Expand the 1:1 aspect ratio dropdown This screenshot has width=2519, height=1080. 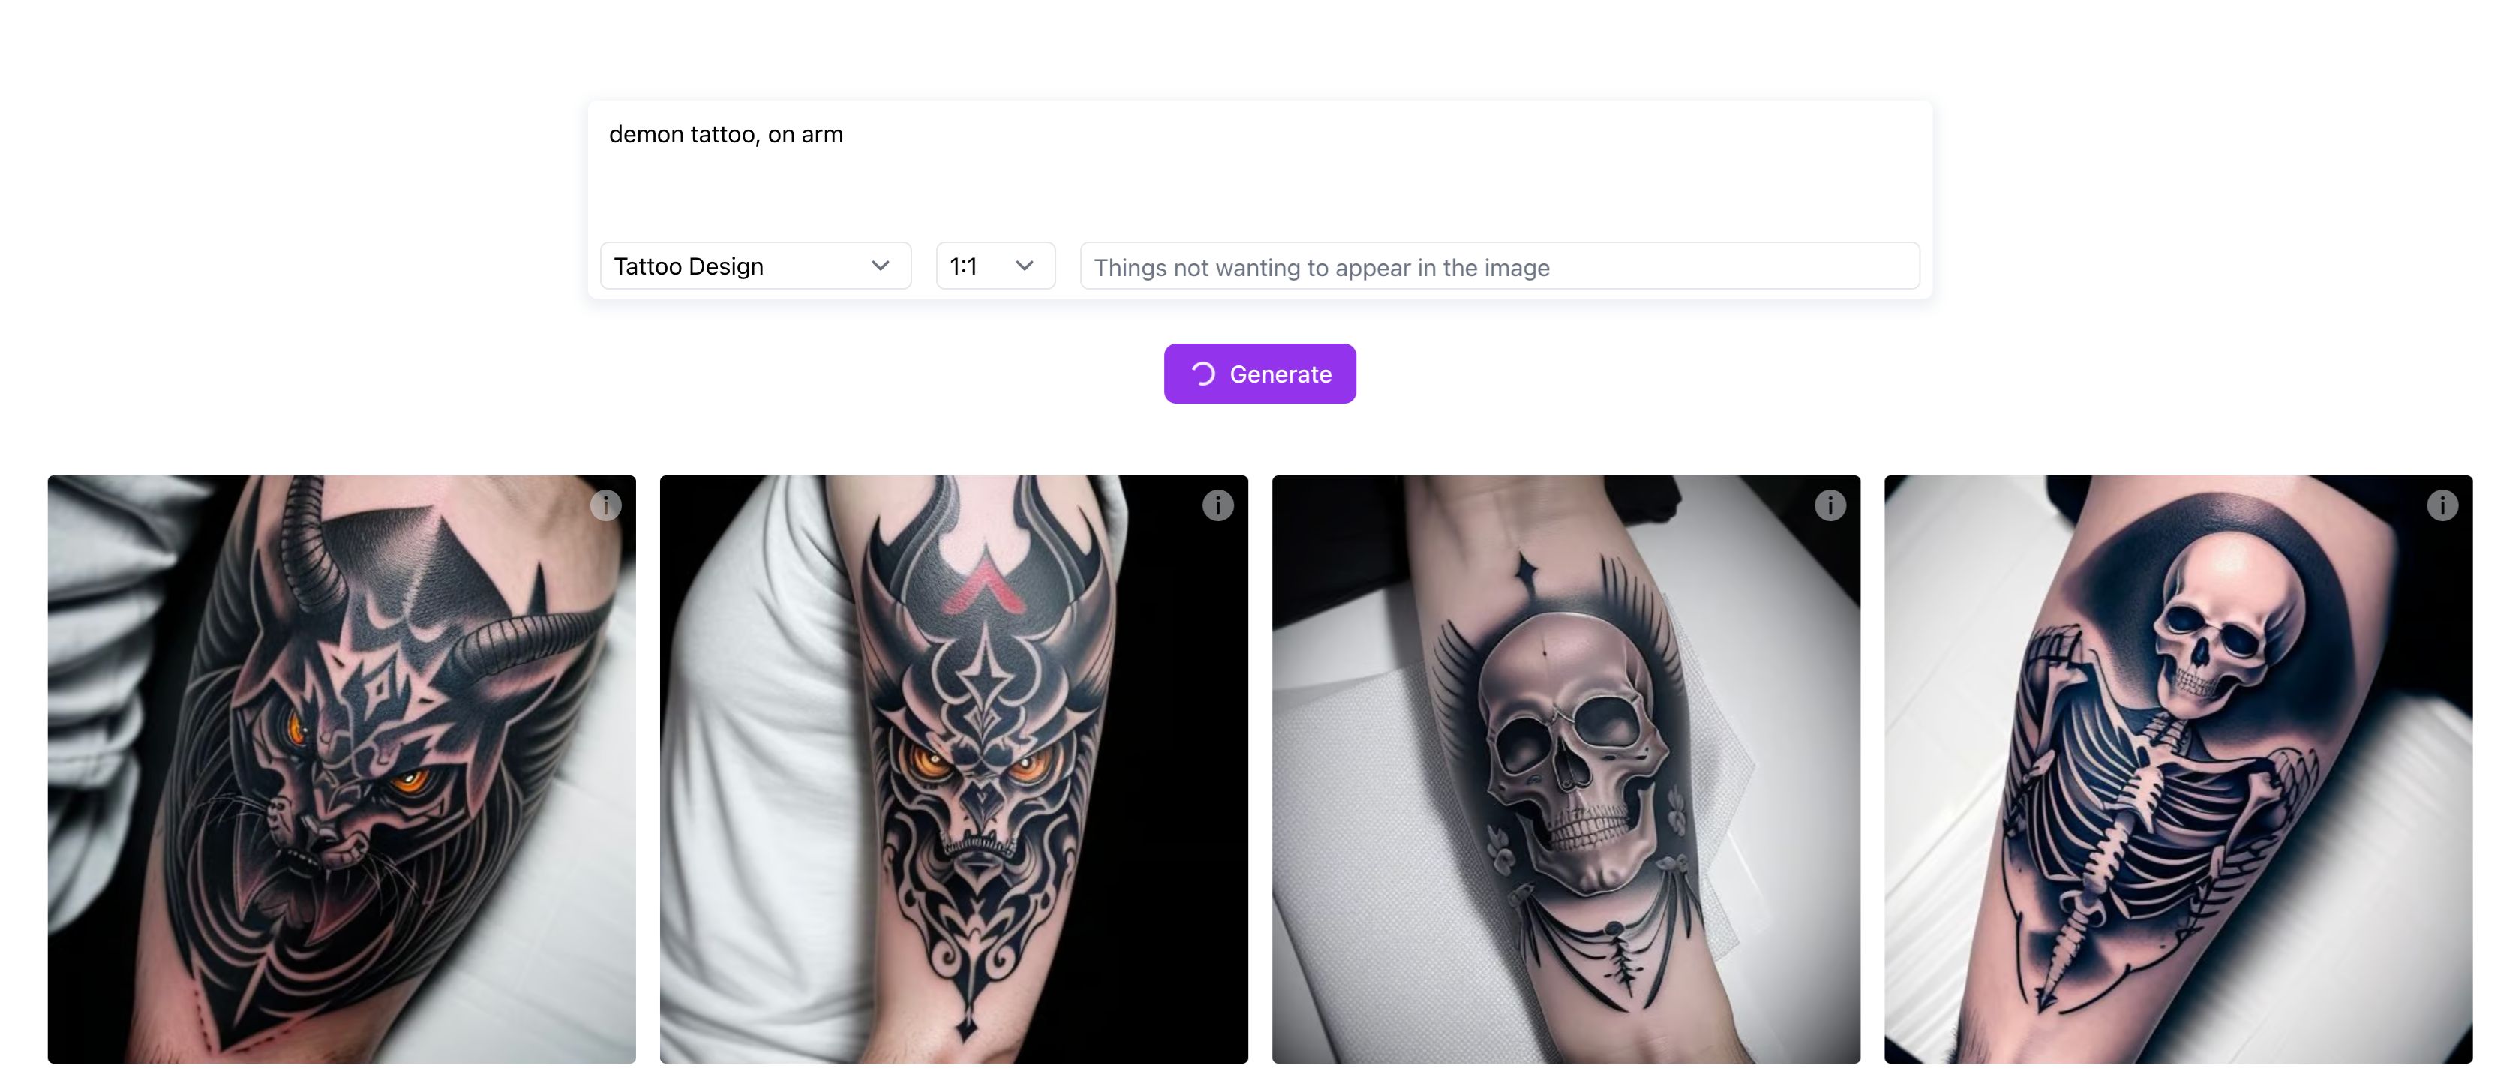point(995,265)
